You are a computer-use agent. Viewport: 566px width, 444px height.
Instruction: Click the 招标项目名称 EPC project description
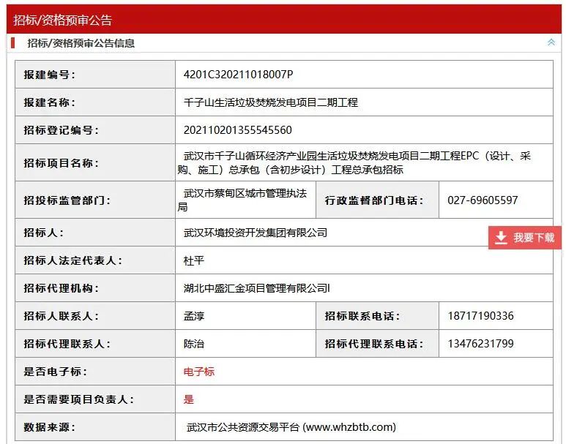[357, 162]
